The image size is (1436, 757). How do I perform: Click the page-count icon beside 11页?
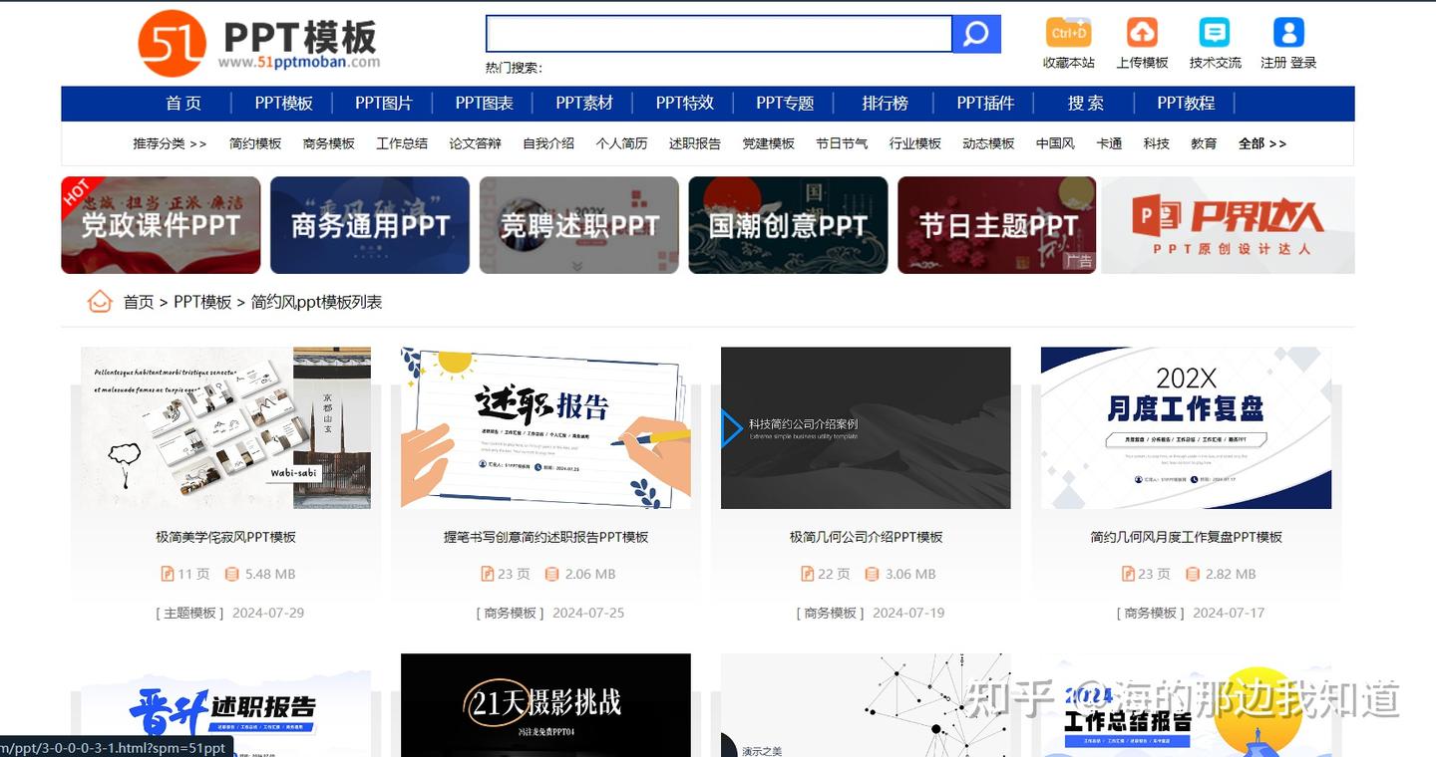[x=168, y=574]
